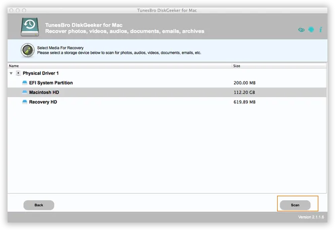
Task: Click the 112.20 GB size cell
Action: coord(244,93)
